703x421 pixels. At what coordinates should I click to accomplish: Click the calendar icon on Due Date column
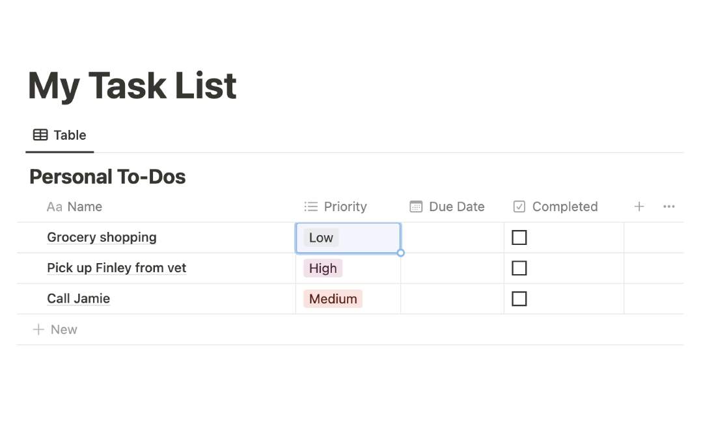tap(415, 207)
